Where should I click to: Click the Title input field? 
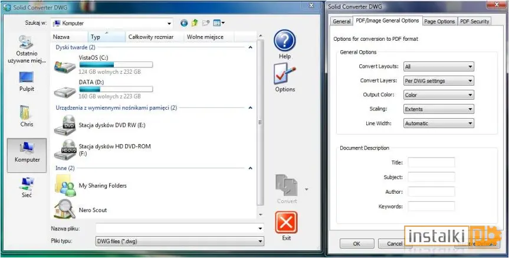(x=431, y=162)
